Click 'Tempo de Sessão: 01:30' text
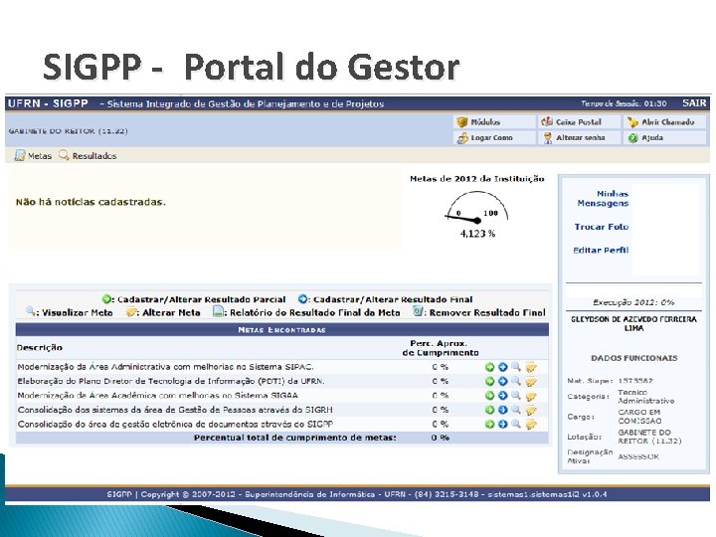This screenshot has width=716, height=537. [624, 103]
